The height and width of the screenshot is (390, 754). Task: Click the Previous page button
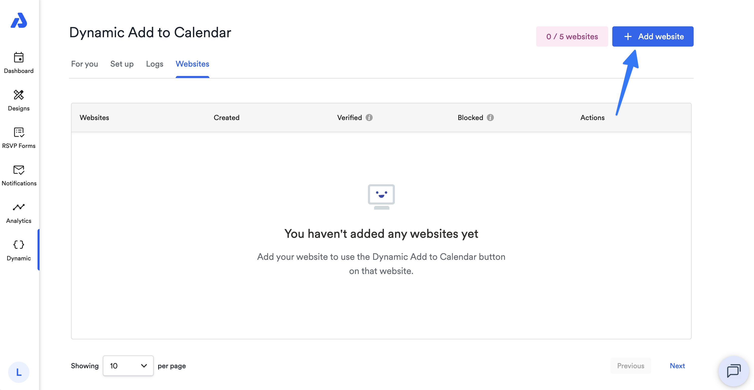(x=631, y=366)
